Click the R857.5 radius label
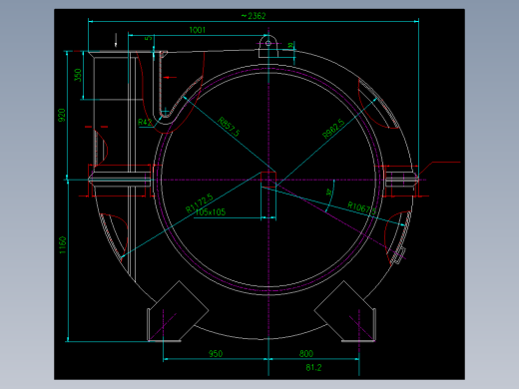 tap(229, 127)
